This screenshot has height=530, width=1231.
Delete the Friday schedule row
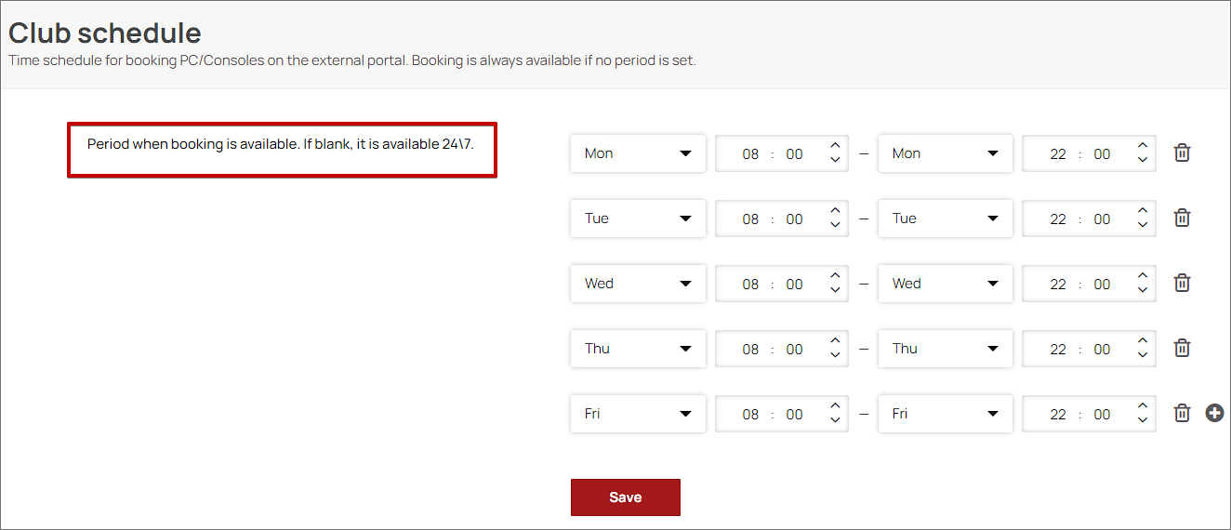[x=1182, y=414]
